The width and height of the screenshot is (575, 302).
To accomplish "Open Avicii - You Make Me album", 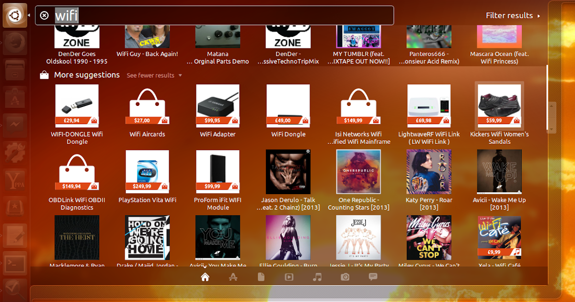I will tap(218, 241).
